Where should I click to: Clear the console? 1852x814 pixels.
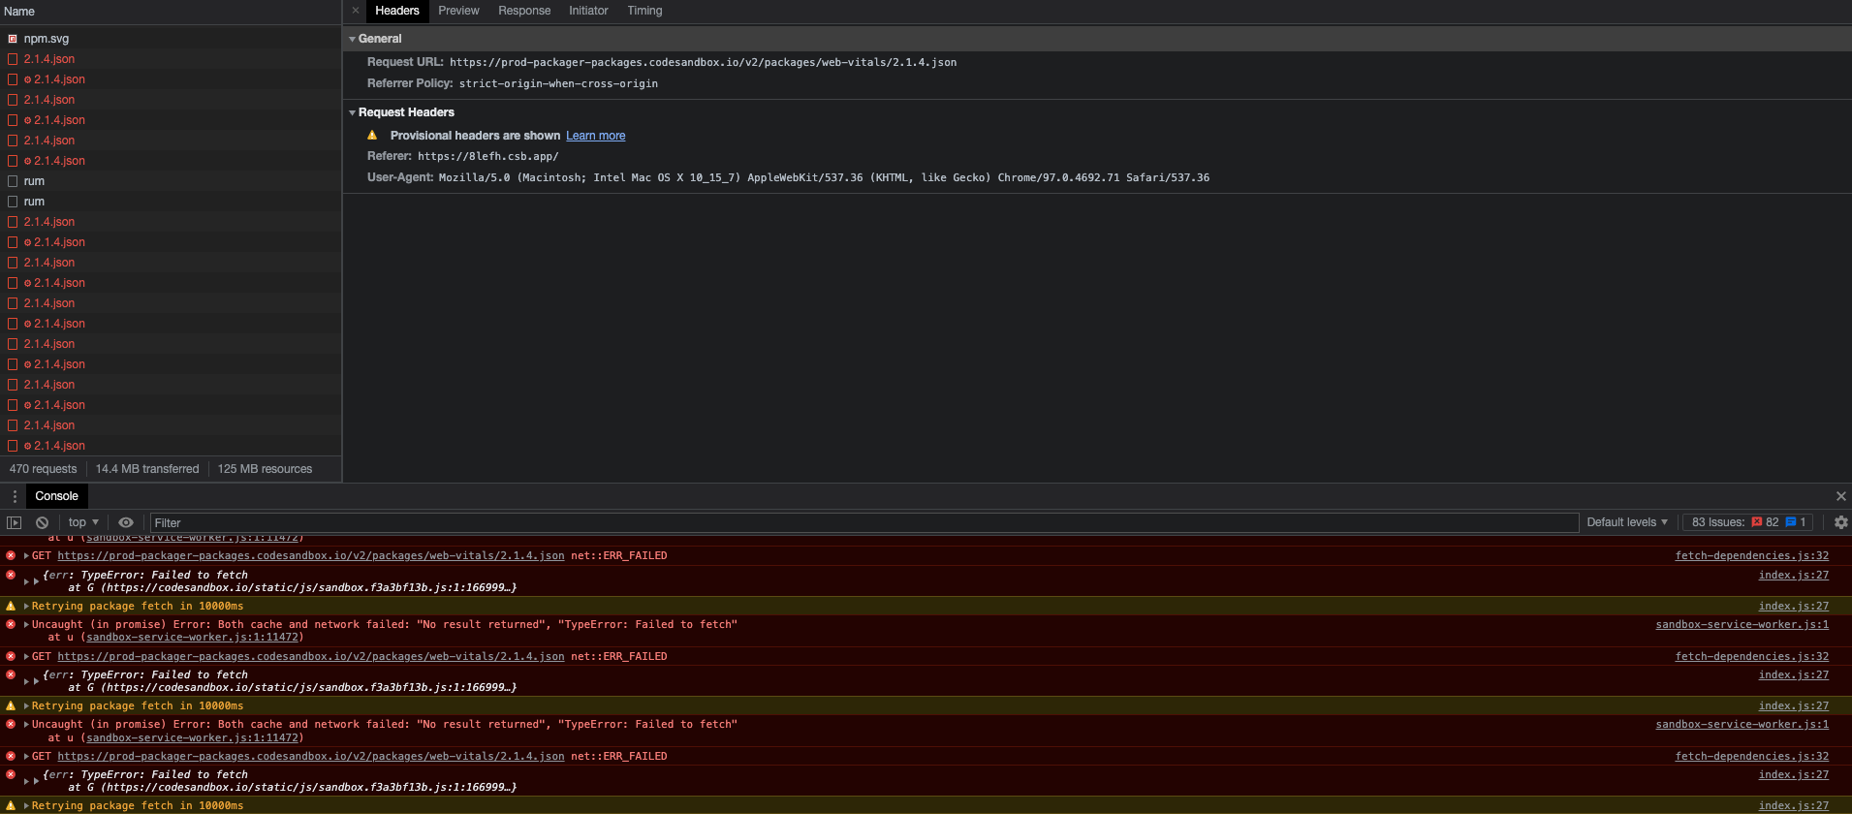pos(43,522)
